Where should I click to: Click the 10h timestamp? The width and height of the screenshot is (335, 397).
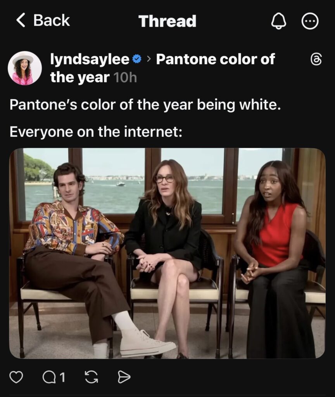pos(125,78)
